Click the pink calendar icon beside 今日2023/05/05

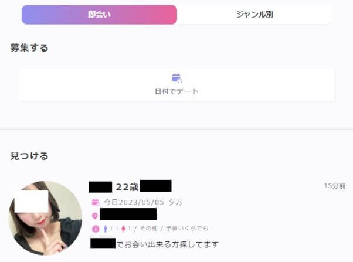pyautogui.click(x=96, y=202)
